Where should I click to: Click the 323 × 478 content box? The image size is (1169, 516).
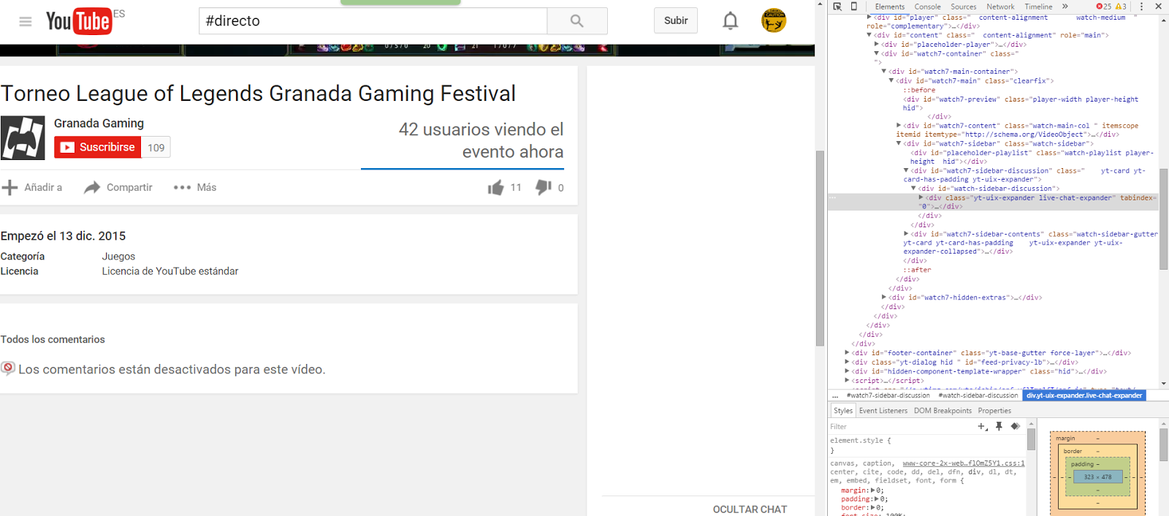click(1097, 477)
